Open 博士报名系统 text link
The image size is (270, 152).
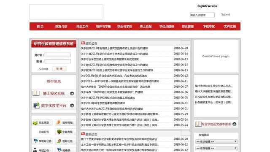coord(54,93)
